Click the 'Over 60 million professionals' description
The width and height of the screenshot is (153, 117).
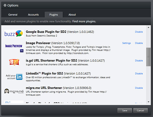tap(68, 79)
